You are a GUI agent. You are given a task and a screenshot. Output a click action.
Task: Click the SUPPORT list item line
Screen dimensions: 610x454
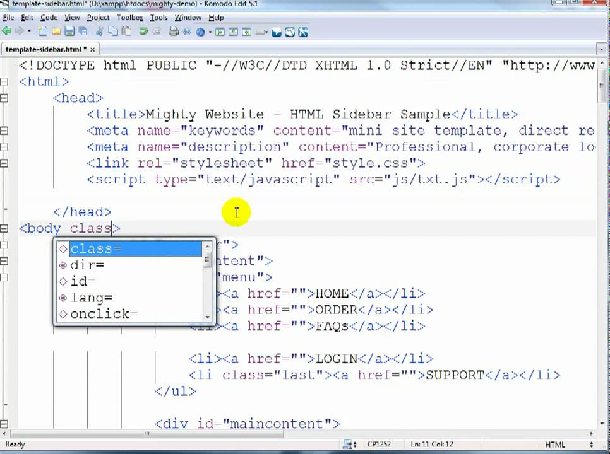click(x=374, y=375)
